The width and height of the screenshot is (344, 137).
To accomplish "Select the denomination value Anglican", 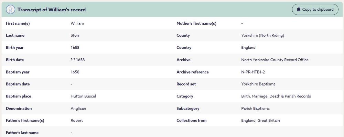I will click(78, 109).
